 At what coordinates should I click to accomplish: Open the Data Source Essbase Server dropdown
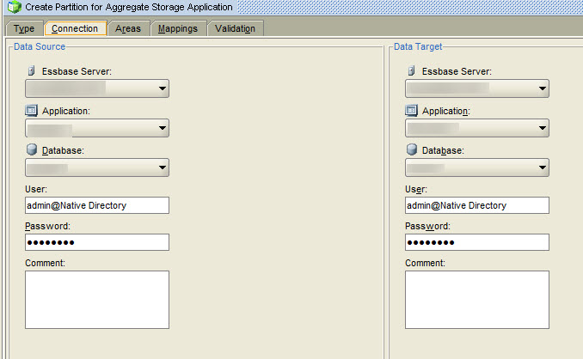coord(162,88)
